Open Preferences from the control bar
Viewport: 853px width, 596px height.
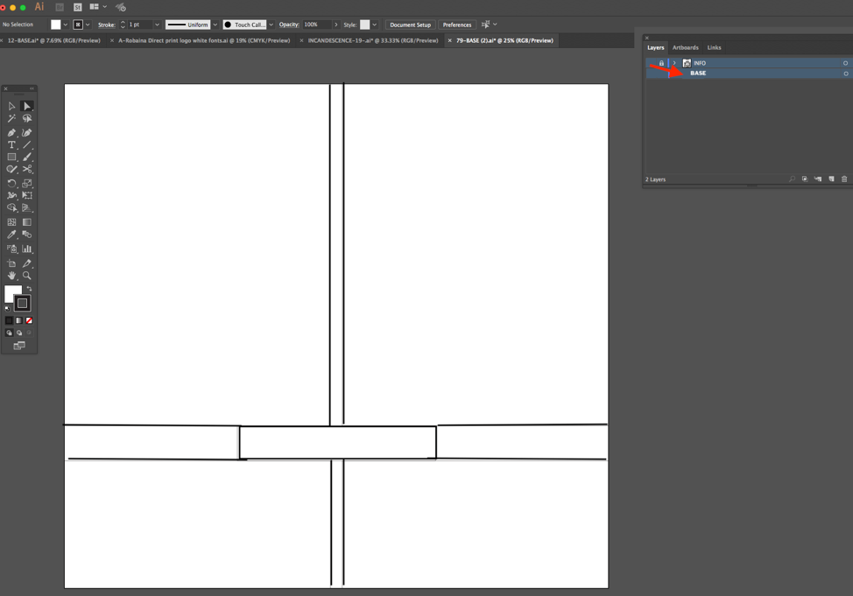[x=456, y=25]
